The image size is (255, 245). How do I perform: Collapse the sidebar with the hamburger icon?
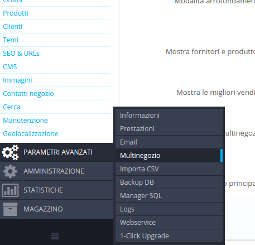55,236
